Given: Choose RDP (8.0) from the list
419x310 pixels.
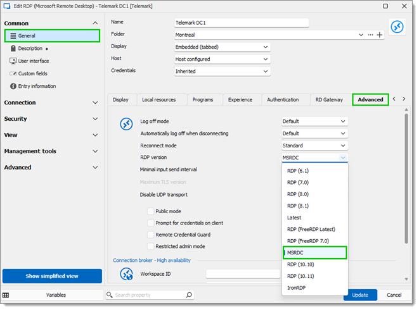Looking at the screenshot, I should point(315,194).
